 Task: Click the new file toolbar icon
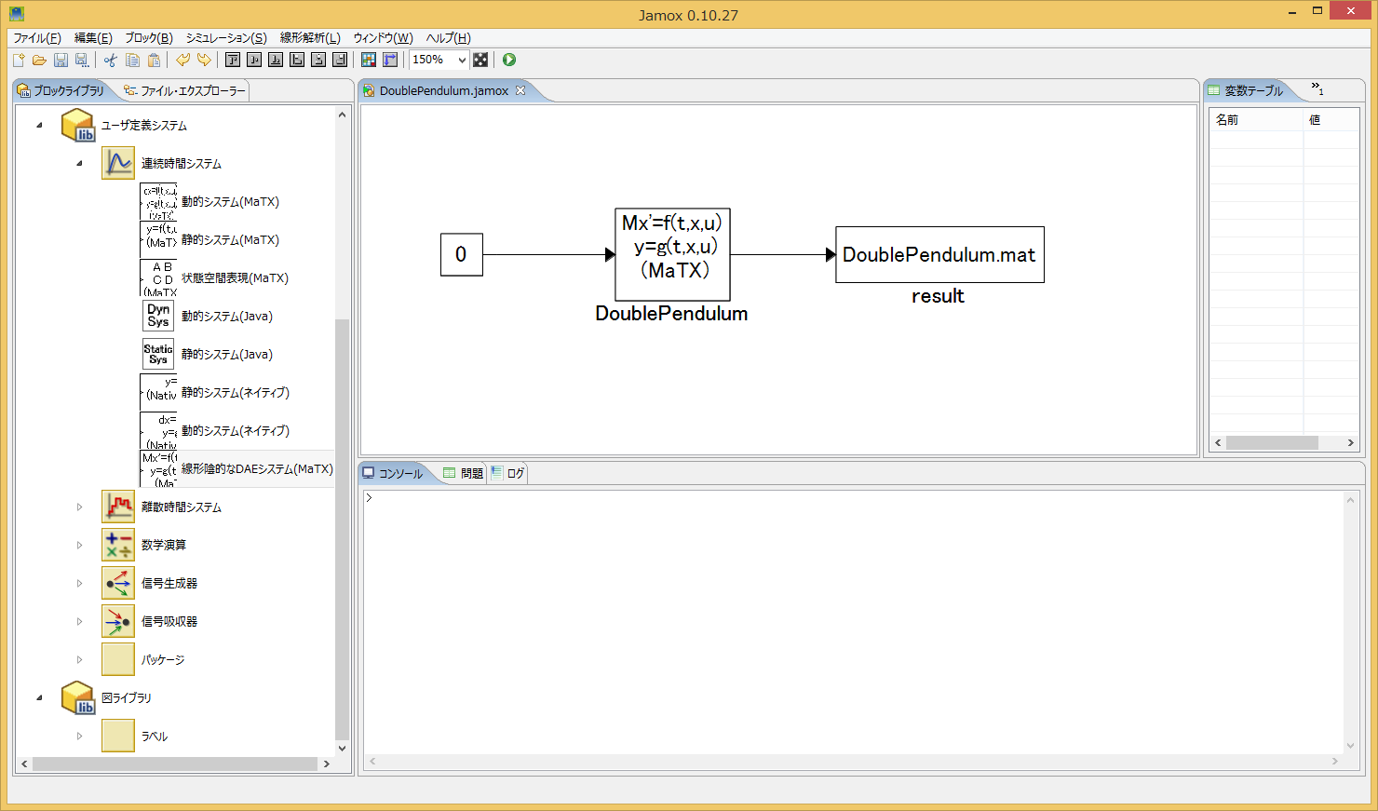(x=18, y=61)
